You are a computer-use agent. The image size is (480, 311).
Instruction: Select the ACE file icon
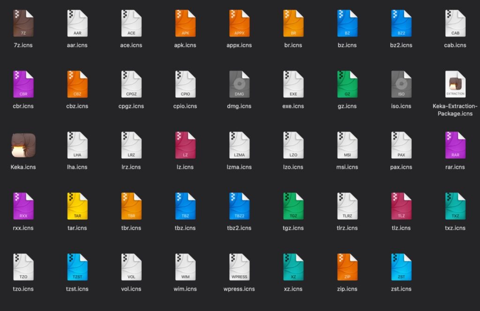131,23
